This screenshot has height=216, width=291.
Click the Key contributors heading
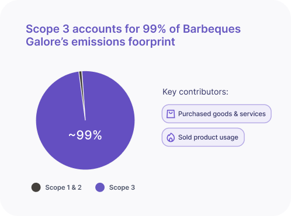(195, 92)
